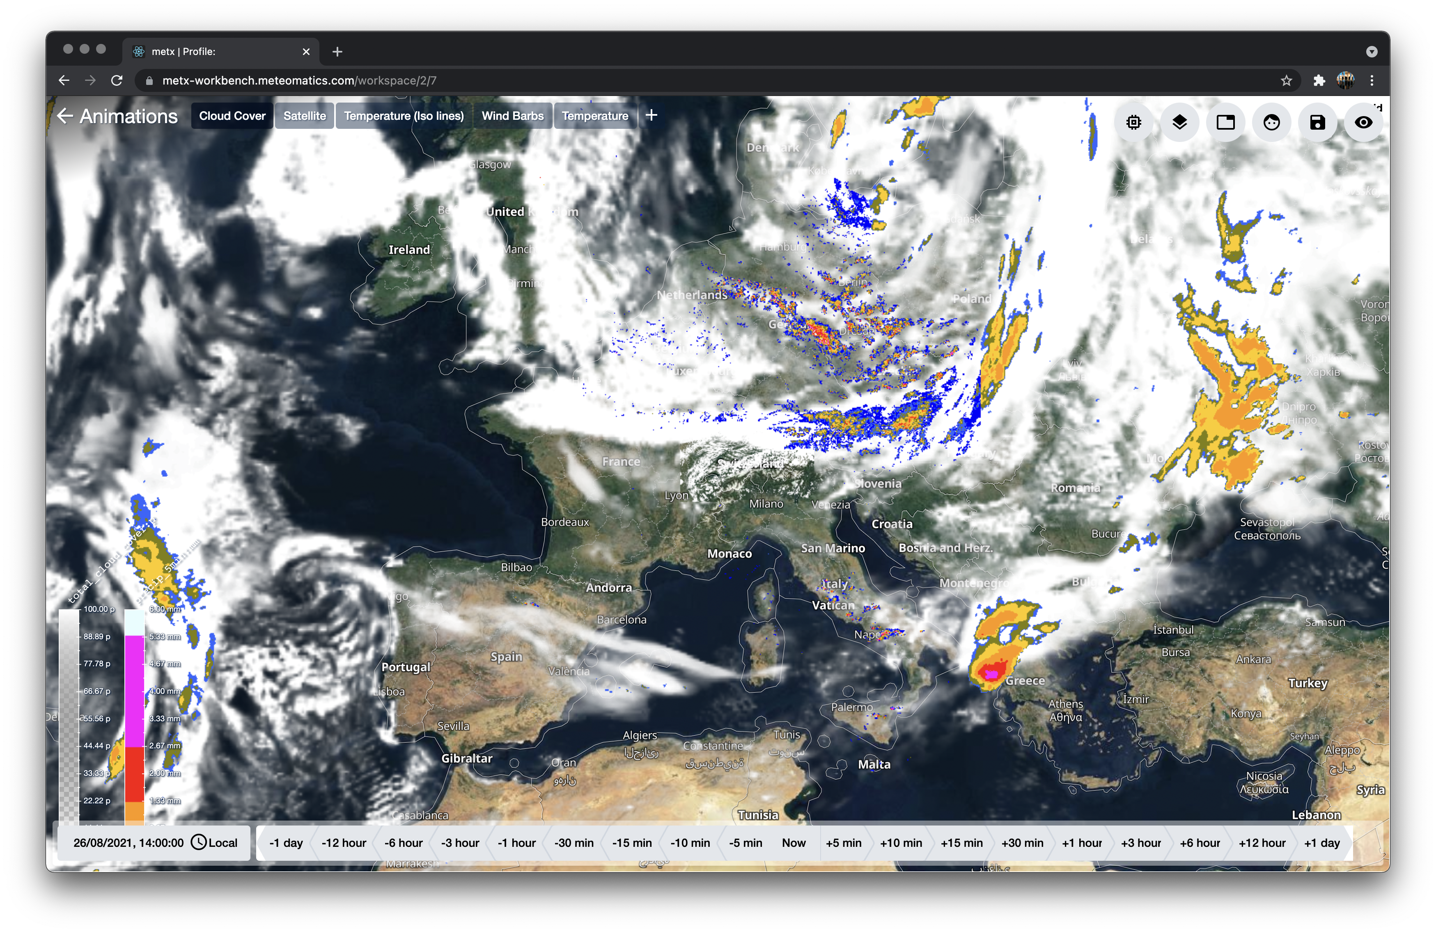Open Chrome extensions puzzle icon
This screenshot has height=933, width=1436.
pos(1319,81)
